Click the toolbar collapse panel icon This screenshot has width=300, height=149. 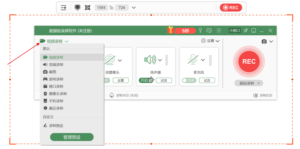click(64, 8)
